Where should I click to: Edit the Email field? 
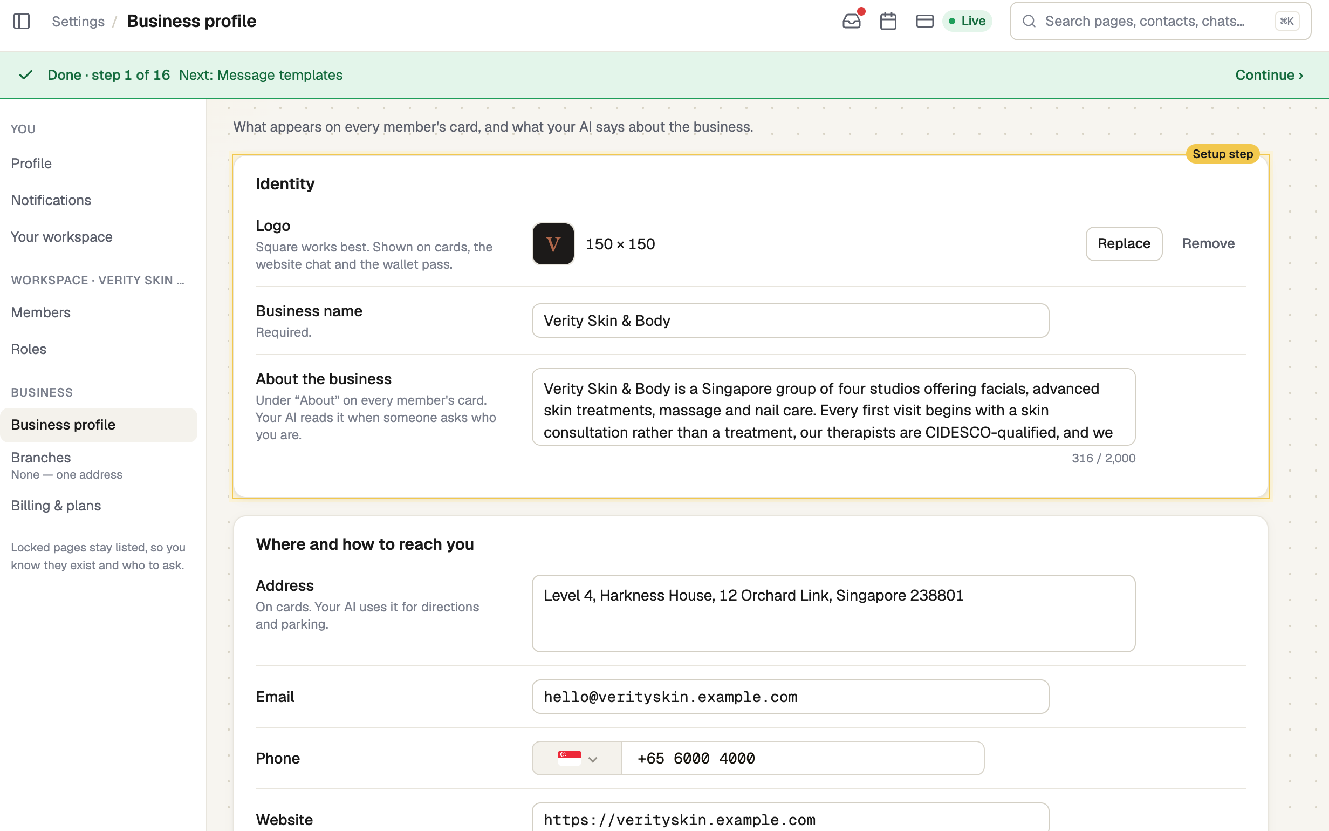(790, 697)
